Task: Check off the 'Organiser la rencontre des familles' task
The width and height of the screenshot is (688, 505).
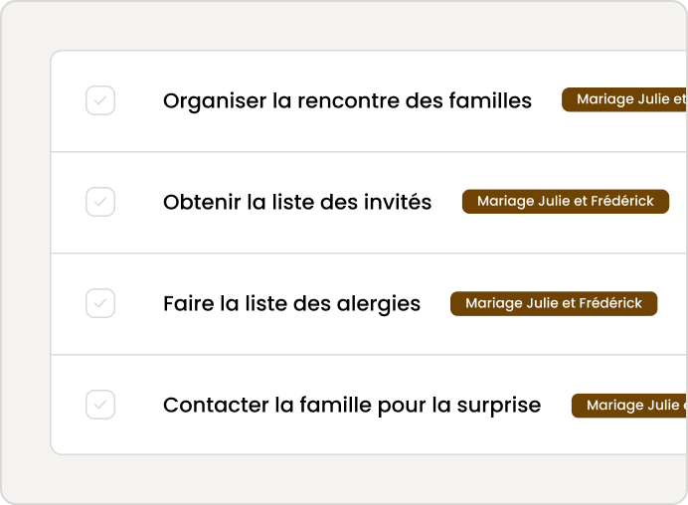Action: pyautogui.click(x=100, y=100)
